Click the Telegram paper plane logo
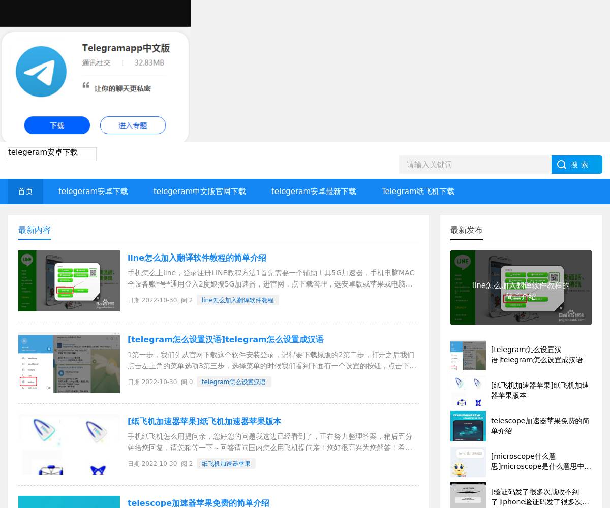610x508 pixels. [x=41, y=72]
